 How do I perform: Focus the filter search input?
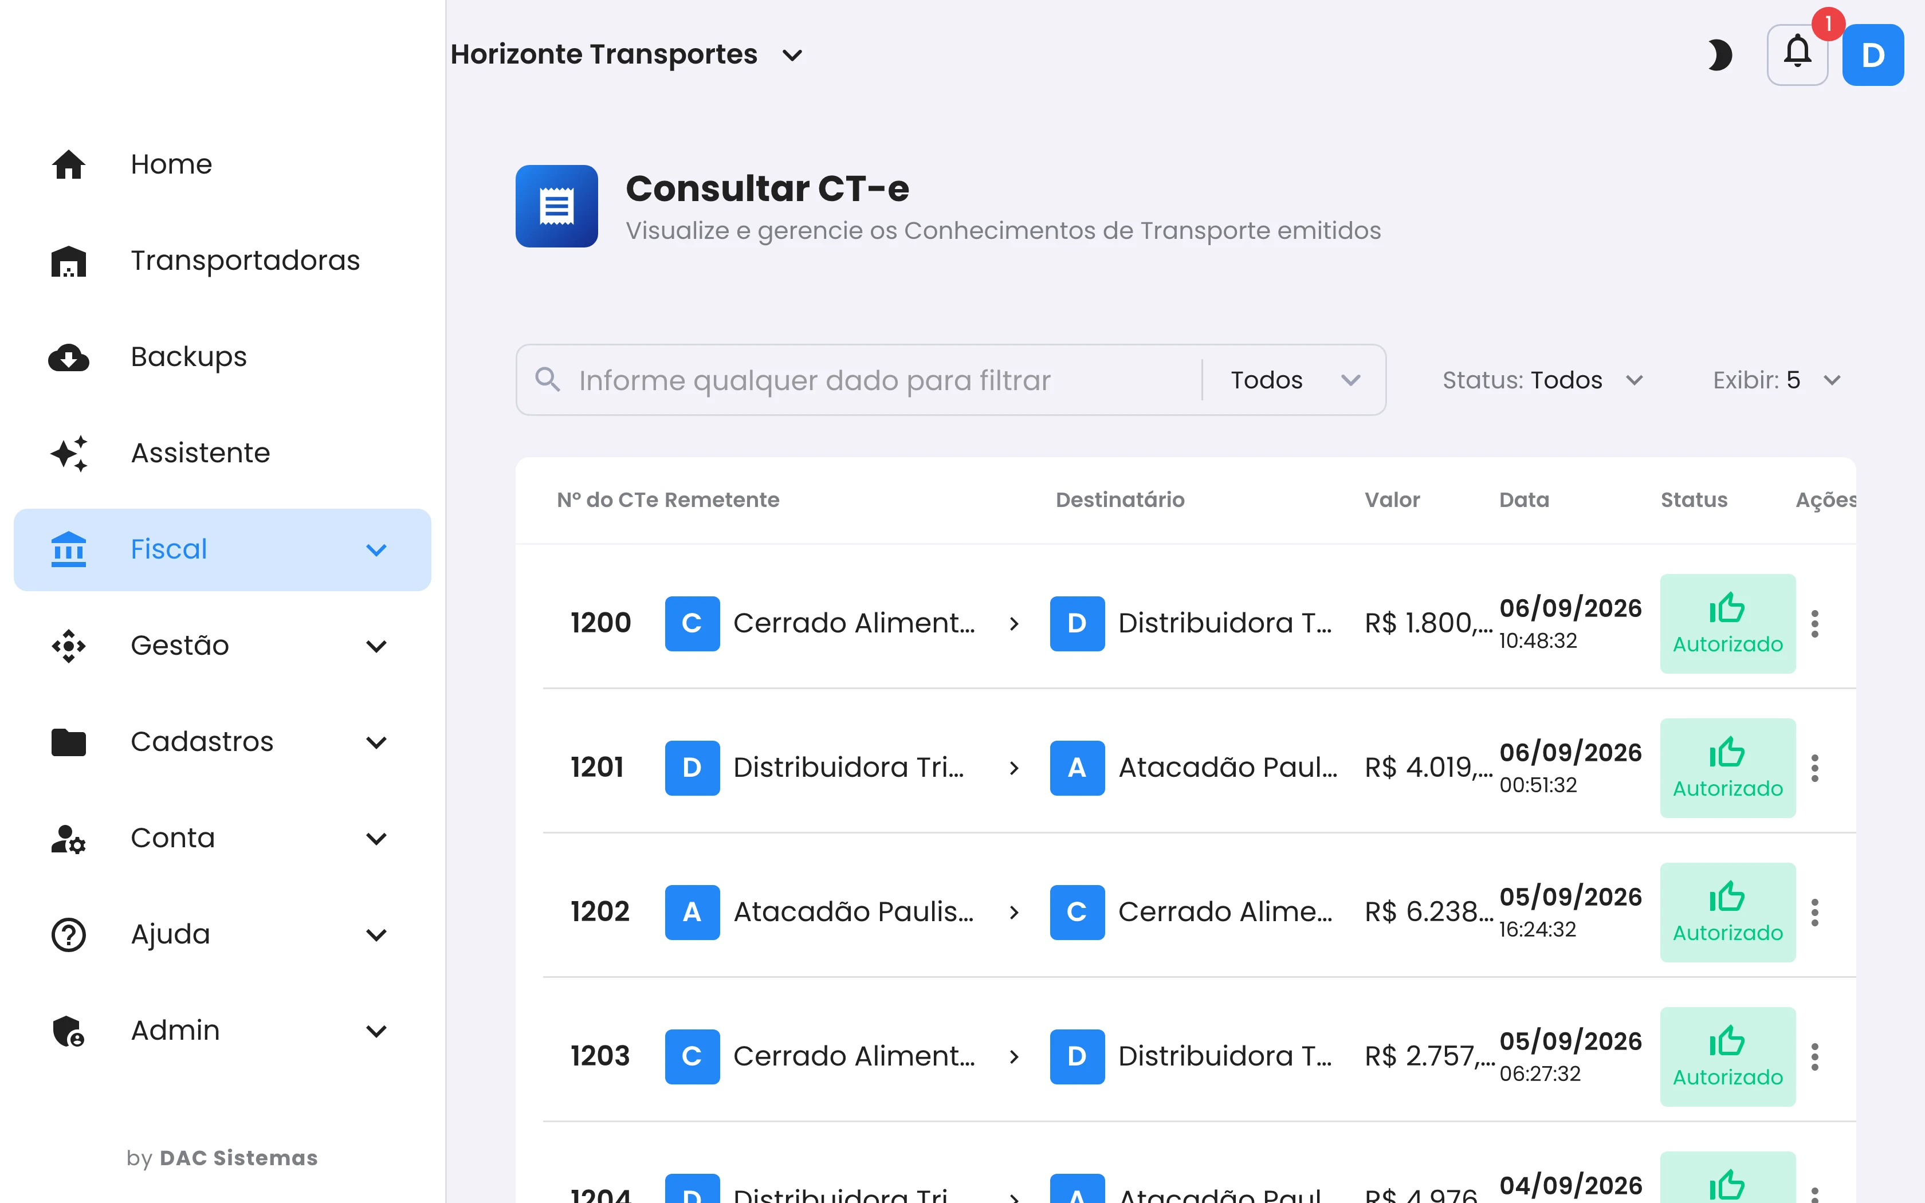tap(883, 380)
